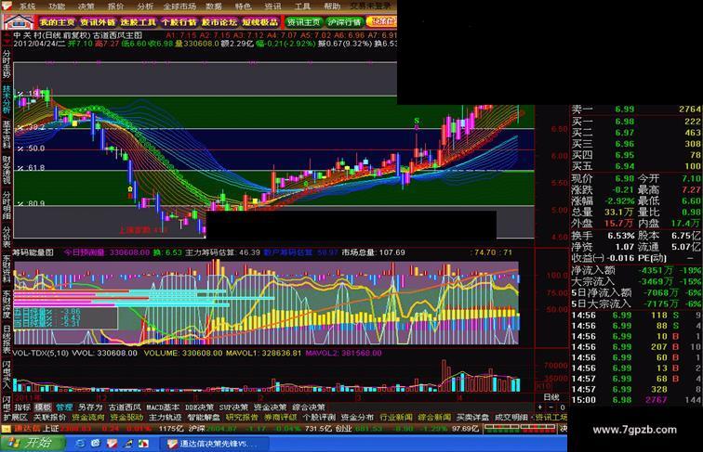Click the 短线极品 button
Image resolution: width=703 pixels, height=452 pixels.
click(x=260, y=22)
